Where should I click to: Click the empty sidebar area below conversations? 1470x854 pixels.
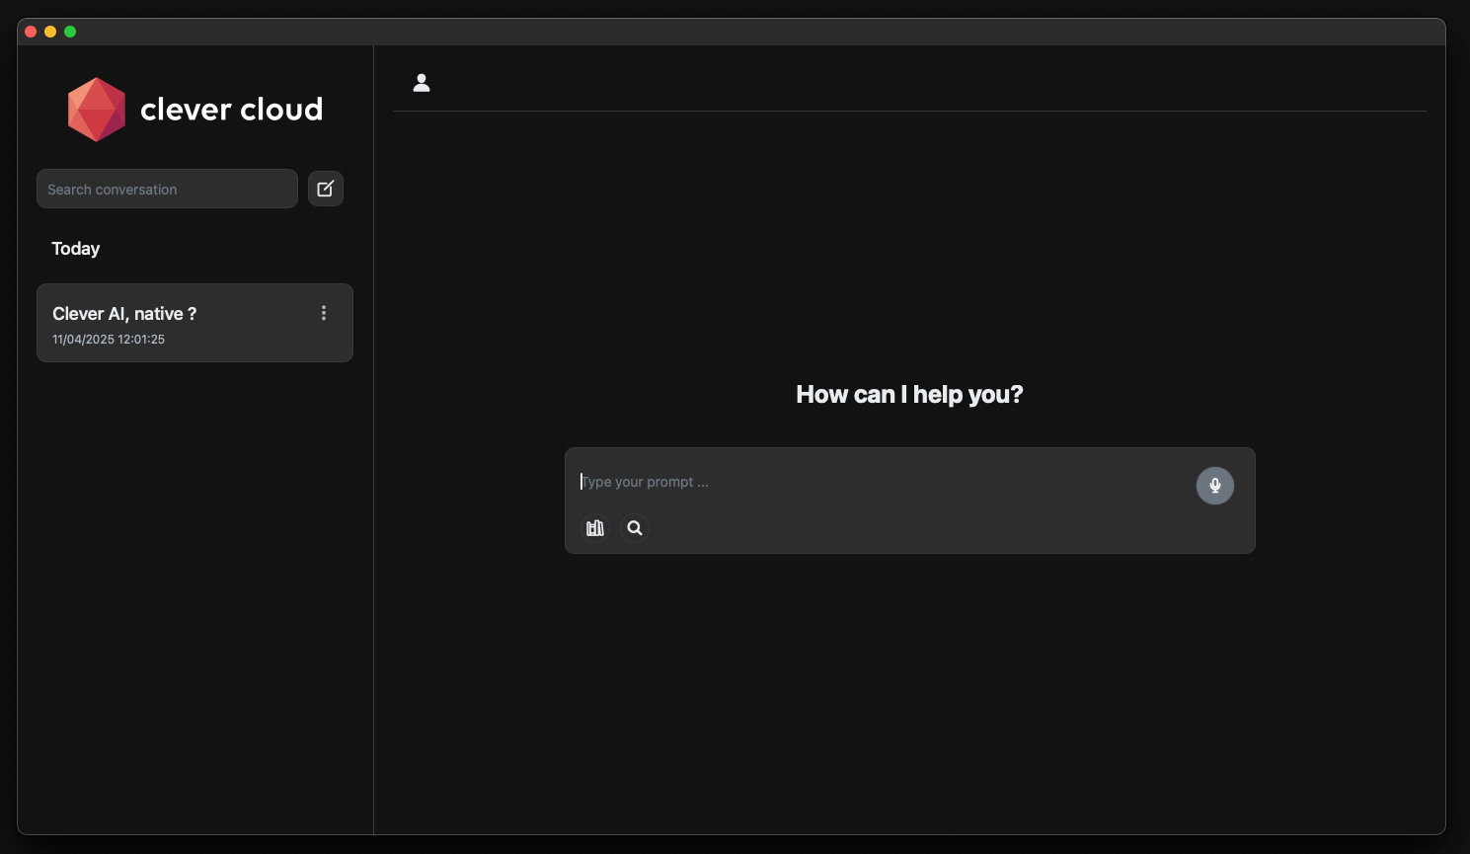(194, 592)
